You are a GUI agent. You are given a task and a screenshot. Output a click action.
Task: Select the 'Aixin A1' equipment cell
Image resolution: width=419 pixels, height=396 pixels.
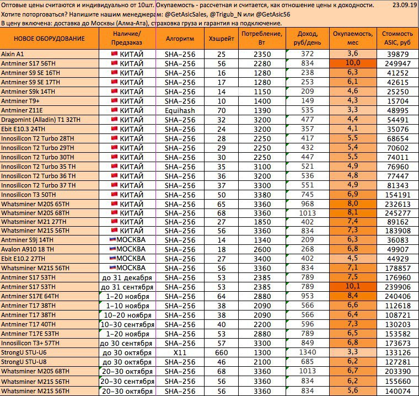pos(50,54)
